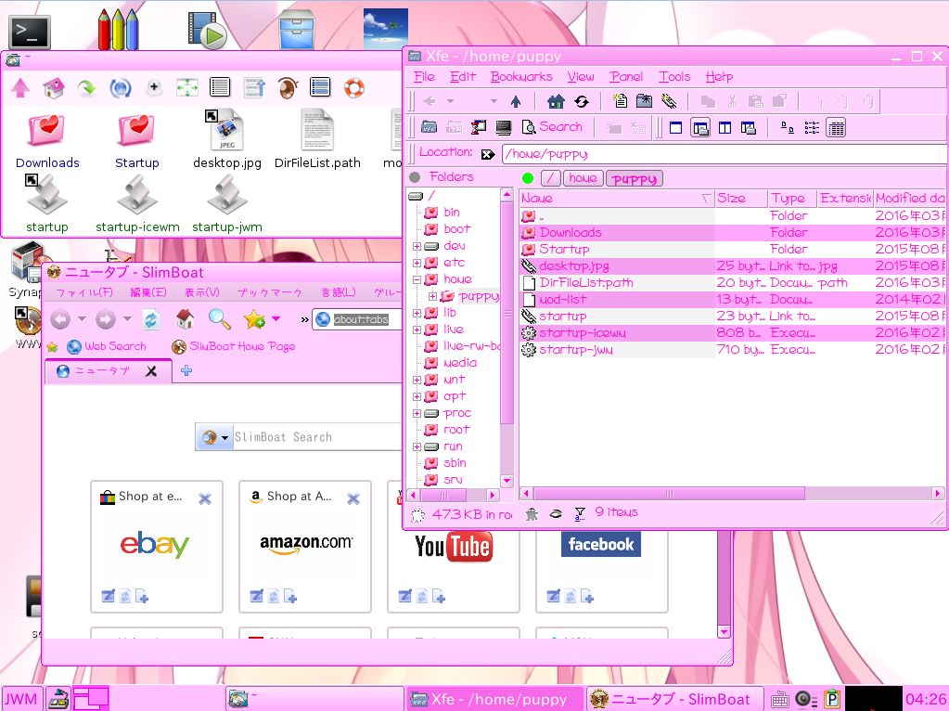Click the Xfe horizontal file list scrollbar

click(x=670, y=494)
